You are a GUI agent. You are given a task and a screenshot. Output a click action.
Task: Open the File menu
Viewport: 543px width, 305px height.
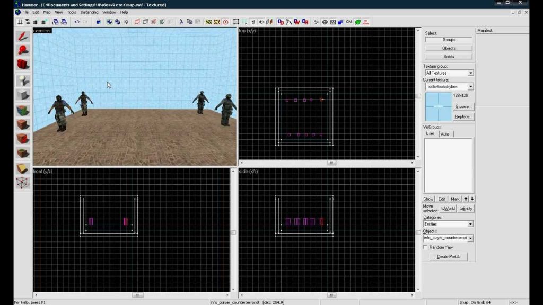click(x=25, y=12)
